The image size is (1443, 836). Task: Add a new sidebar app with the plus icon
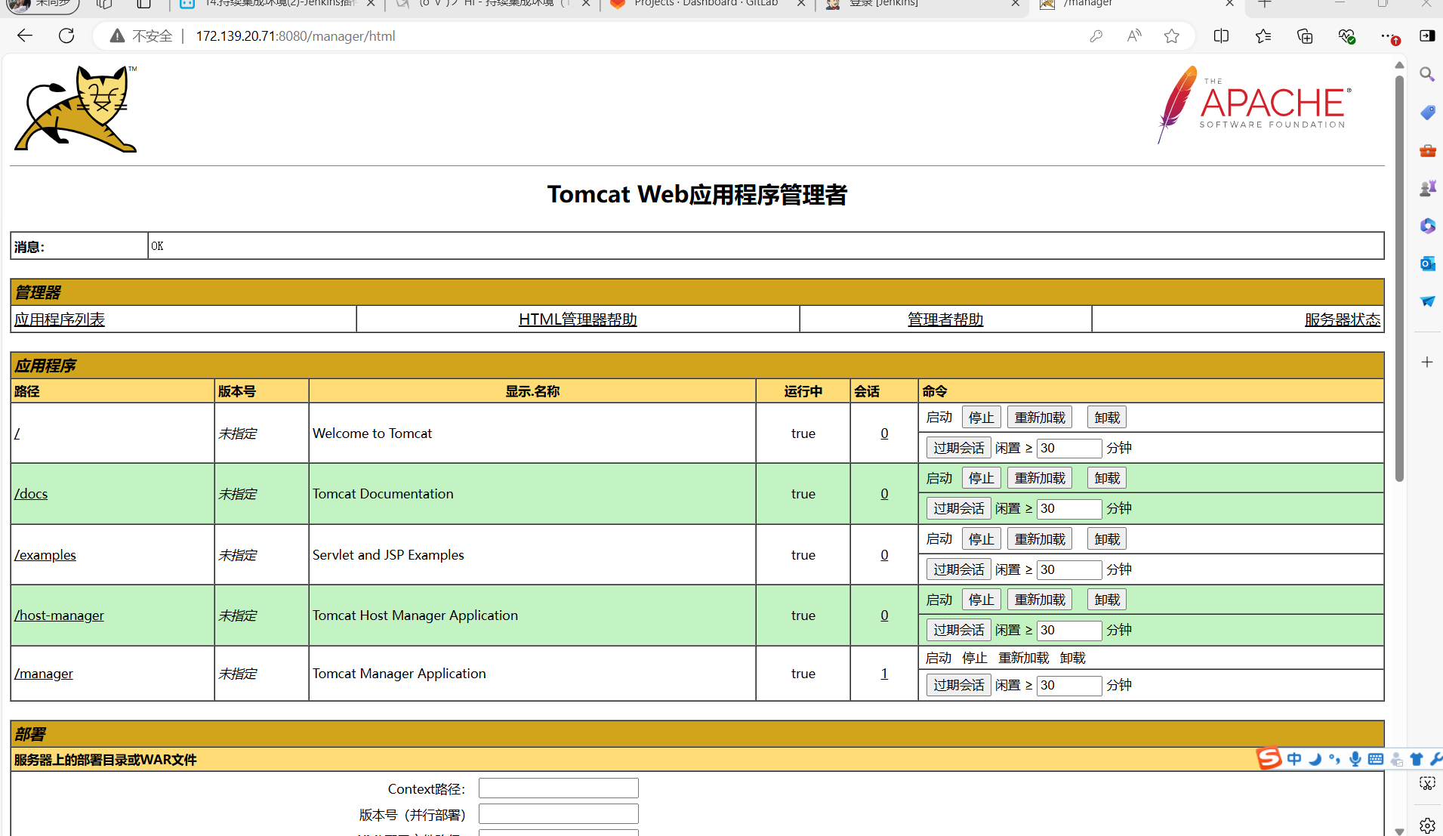(1427, 362)
